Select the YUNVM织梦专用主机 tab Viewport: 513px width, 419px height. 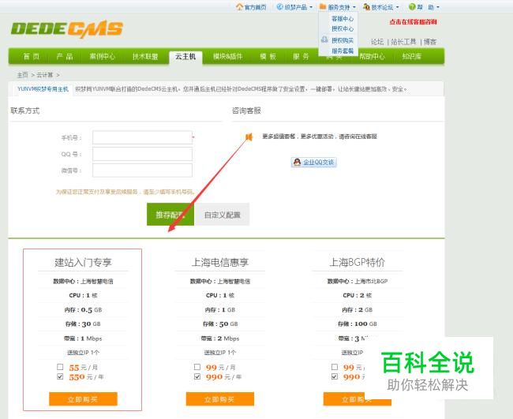coord(43,89)
